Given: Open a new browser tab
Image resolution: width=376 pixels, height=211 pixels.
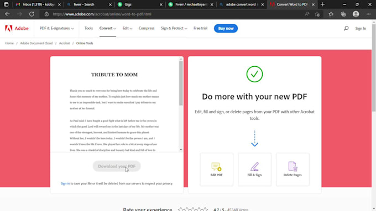Looking at the screenshot, I should (x=322, y=4).
